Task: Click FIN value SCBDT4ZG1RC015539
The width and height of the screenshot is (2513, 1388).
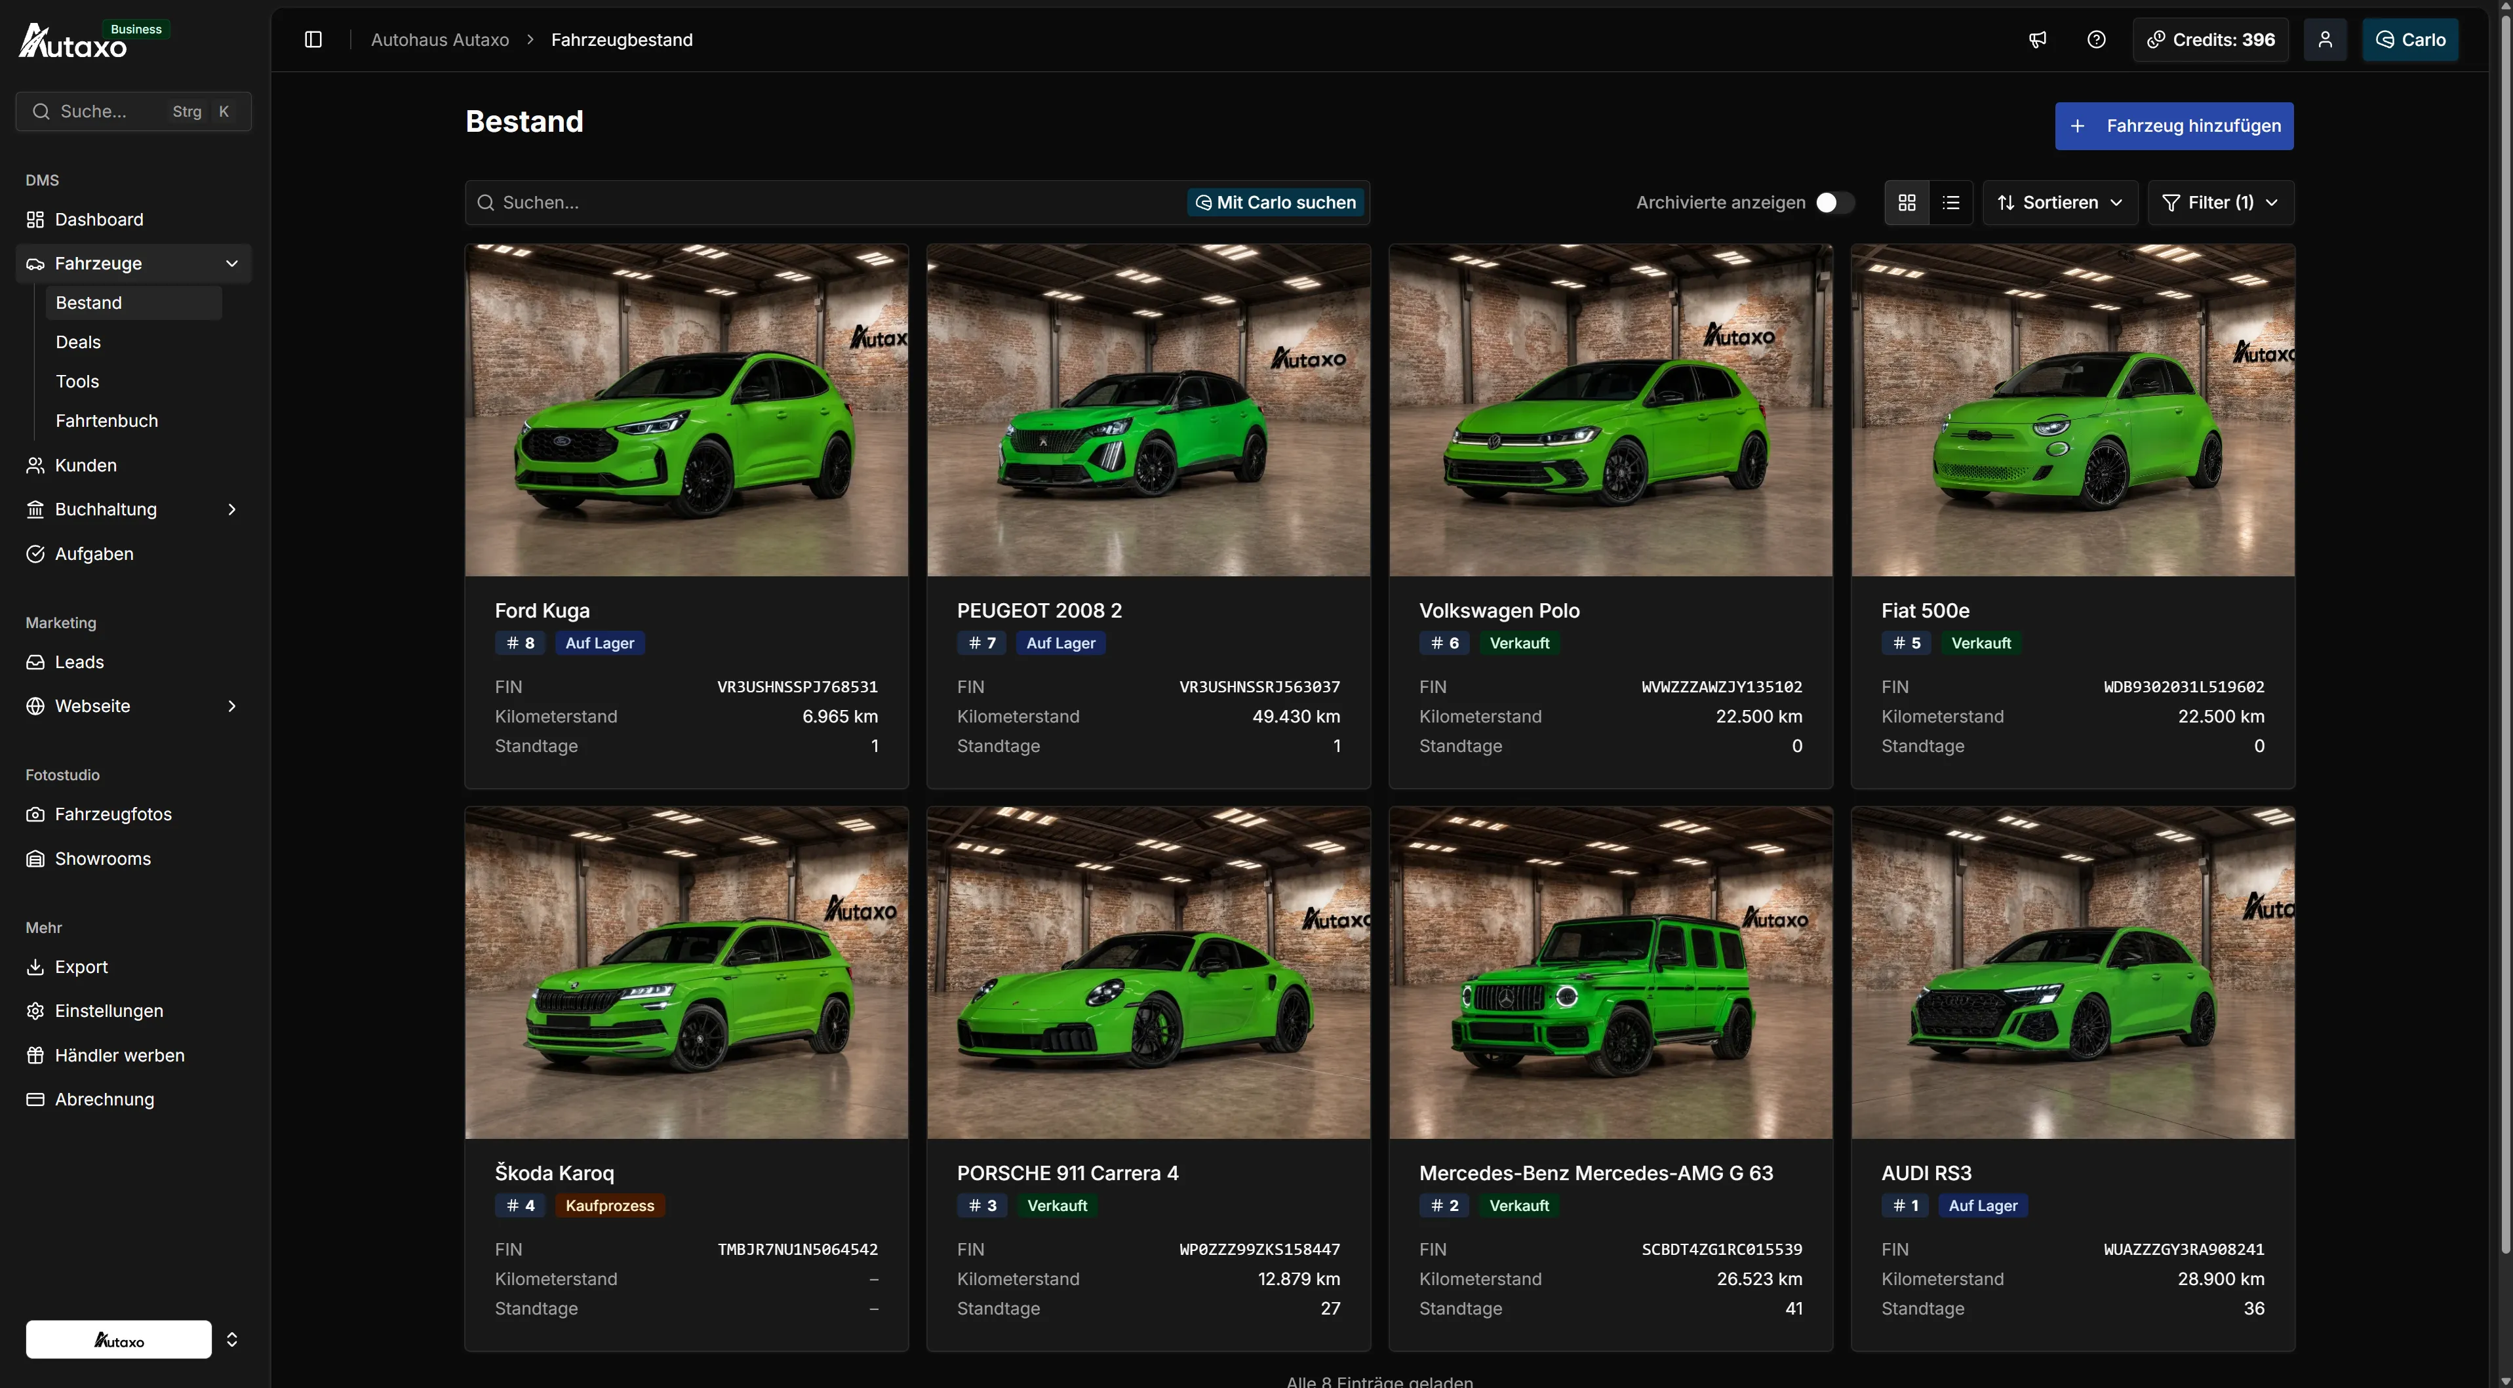Action: 1722,1250
